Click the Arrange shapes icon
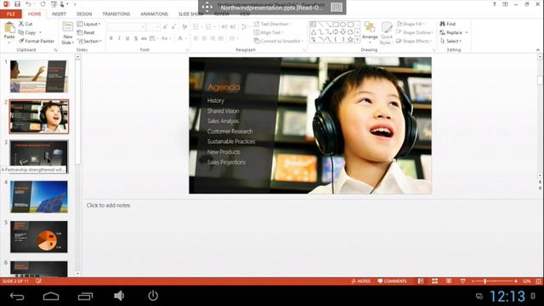Image resolution: width=544 pixels, height=306 pixels. (x=370, y=27)
